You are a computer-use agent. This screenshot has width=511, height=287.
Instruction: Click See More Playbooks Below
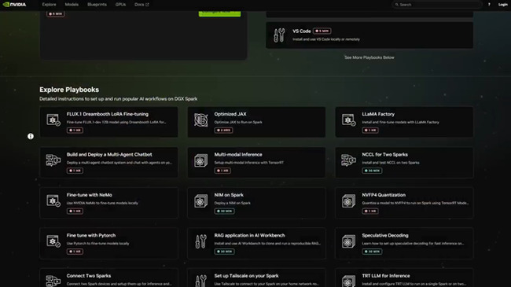point(369,57)
